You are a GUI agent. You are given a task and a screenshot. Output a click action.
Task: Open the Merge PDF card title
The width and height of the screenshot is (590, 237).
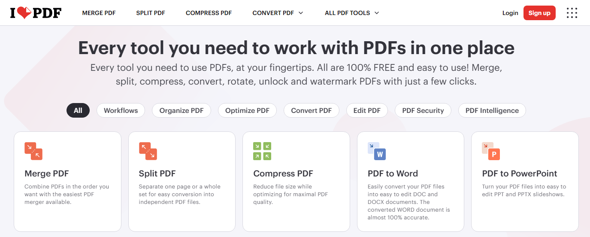(47, 173)
